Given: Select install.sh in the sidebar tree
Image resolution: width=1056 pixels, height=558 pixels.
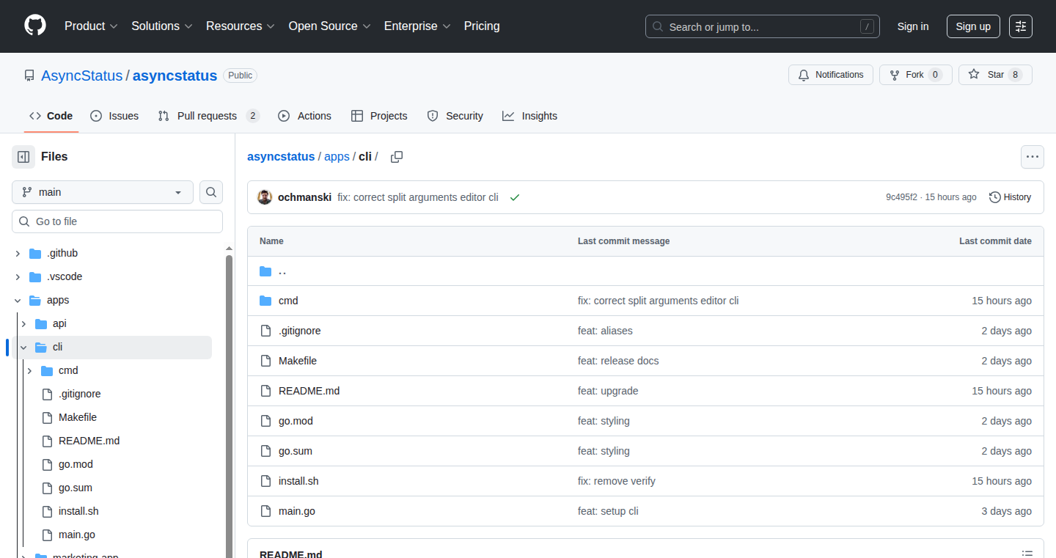Looking at the screenshot, I should [x=78, y=512].
